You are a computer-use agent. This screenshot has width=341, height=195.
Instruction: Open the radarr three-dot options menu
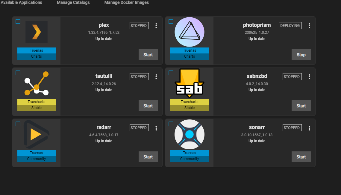156,128
